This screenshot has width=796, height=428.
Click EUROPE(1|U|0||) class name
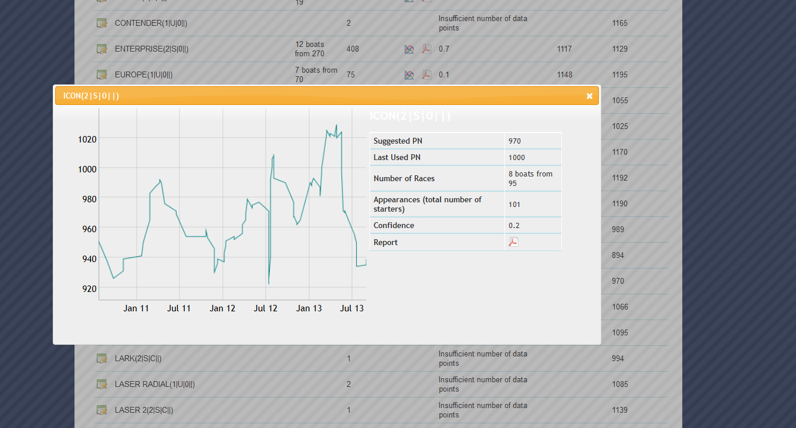144,75
